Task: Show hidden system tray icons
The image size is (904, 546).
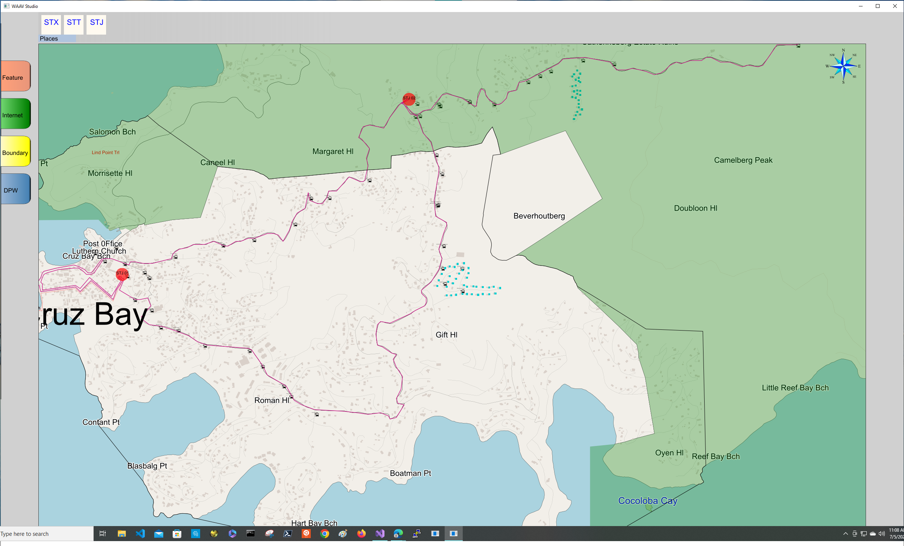Action: pyautogui.click(x=845, y=534)
